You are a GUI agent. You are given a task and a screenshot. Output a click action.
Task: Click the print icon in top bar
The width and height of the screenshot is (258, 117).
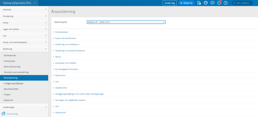[206, 3]
